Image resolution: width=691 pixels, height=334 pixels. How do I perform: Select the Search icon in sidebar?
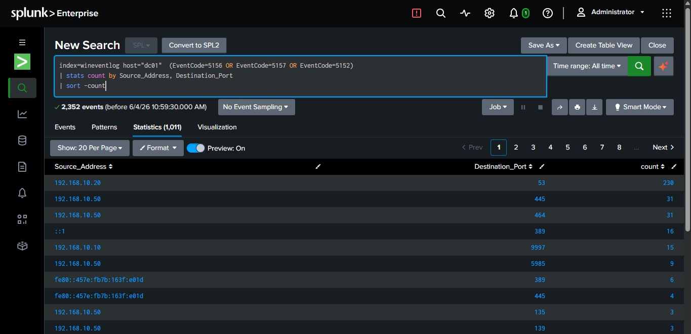pos(22,88)
